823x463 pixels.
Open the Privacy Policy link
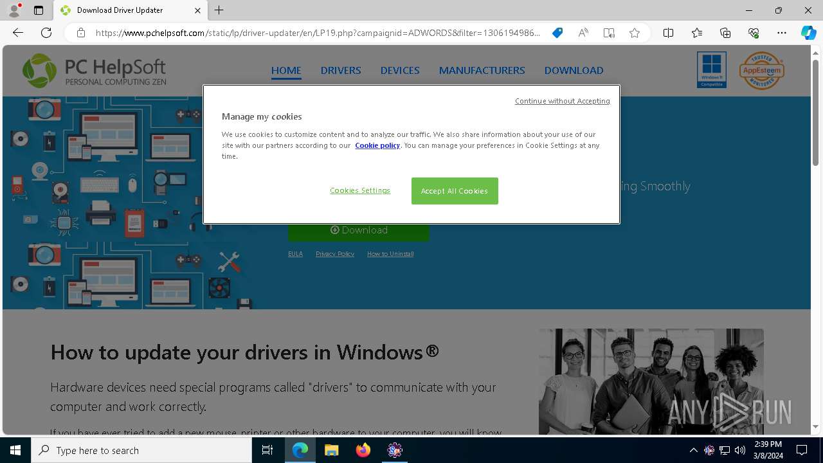(x=335, y=254)
